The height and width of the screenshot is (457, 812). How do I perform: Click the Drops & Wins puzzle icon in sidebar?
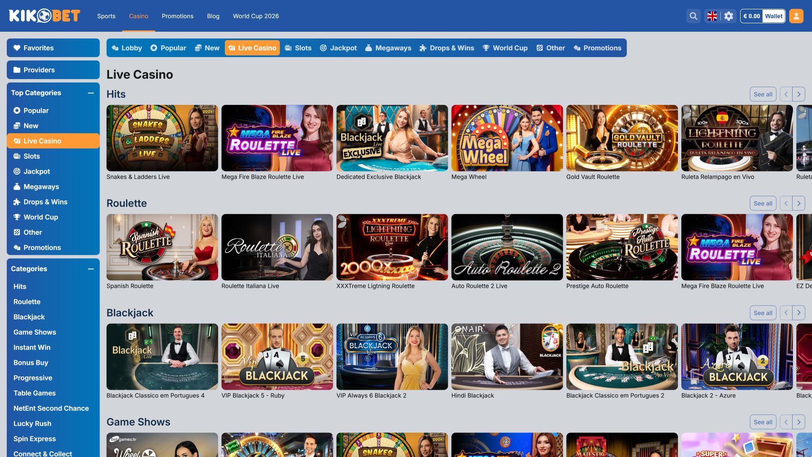[17, 202]
